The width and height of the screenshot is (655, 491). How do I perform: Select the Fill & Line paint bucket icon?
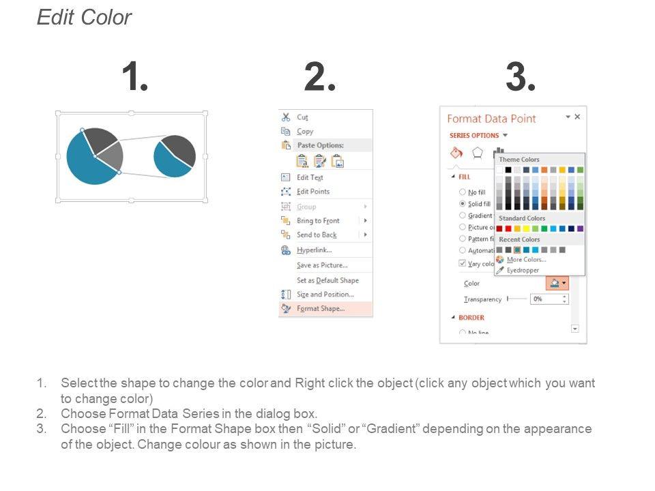click(456, 152)
